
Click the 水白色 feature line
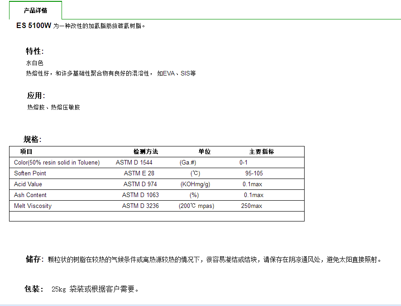(34, 63)
